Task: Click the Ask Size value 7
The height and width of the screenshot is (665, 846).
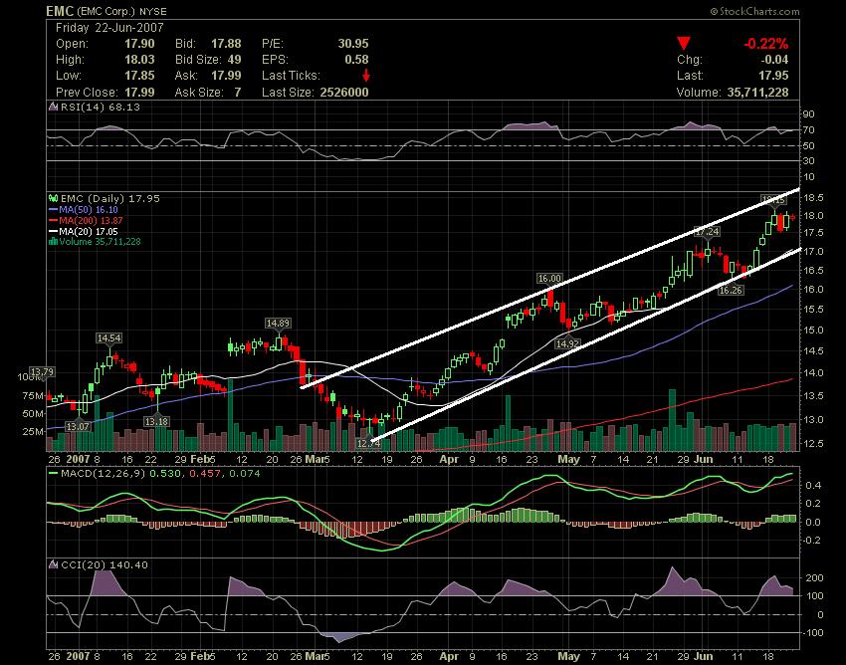Action: point(238,92)
